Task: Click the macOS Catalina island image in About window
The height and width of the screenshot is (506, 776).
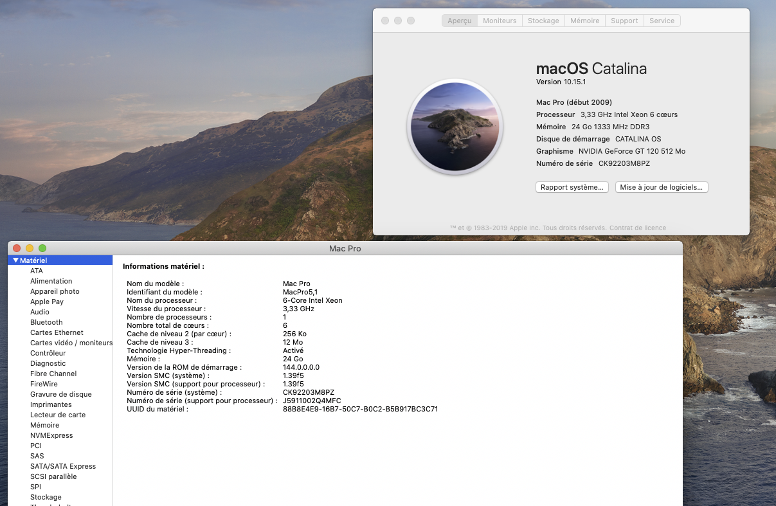Action: click(x=455, y=126)
